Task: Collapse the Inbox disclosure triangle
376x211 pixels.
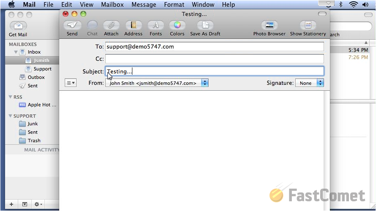Action: point(16,52)
